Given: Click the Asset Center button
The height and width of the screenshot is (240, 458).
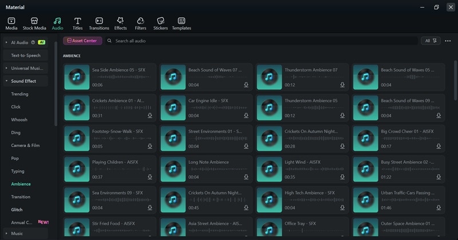Looking at the screenshot, I should tap(82, 41).
